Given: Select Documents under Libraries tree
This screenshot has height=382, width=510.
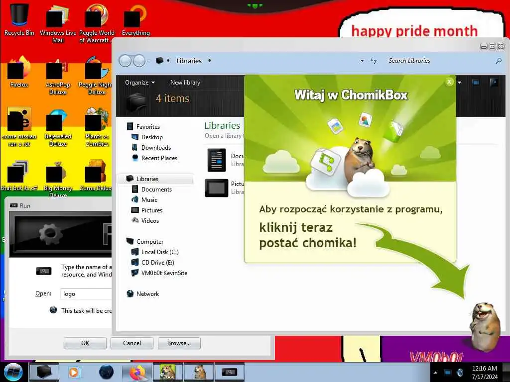Looking at the screenshot, I should click(156, 190).
